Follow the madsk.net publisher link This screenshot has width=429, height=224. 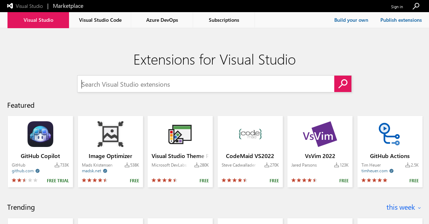coord(92,171)
